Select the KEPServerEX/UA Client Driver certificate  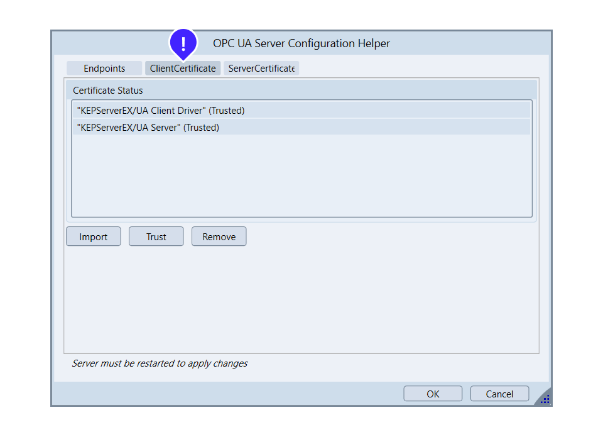301,111
